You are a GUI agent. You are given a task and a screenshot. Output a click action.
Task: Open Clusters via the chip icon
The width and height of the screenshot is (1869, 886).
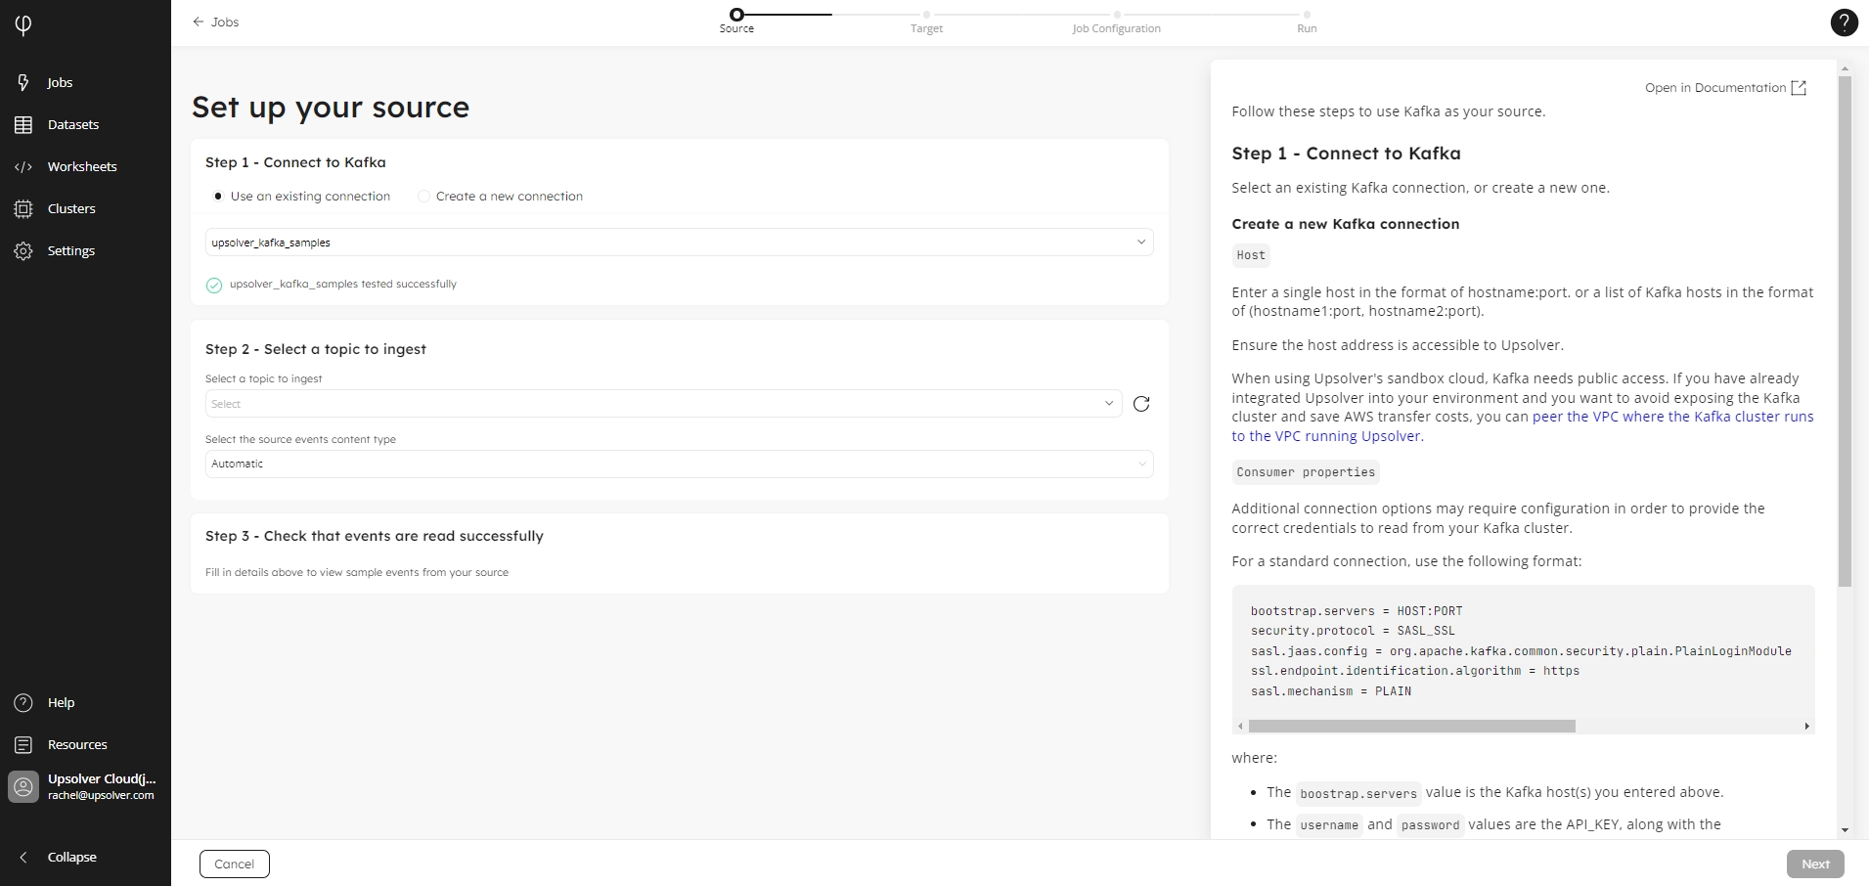pos(23,209)
